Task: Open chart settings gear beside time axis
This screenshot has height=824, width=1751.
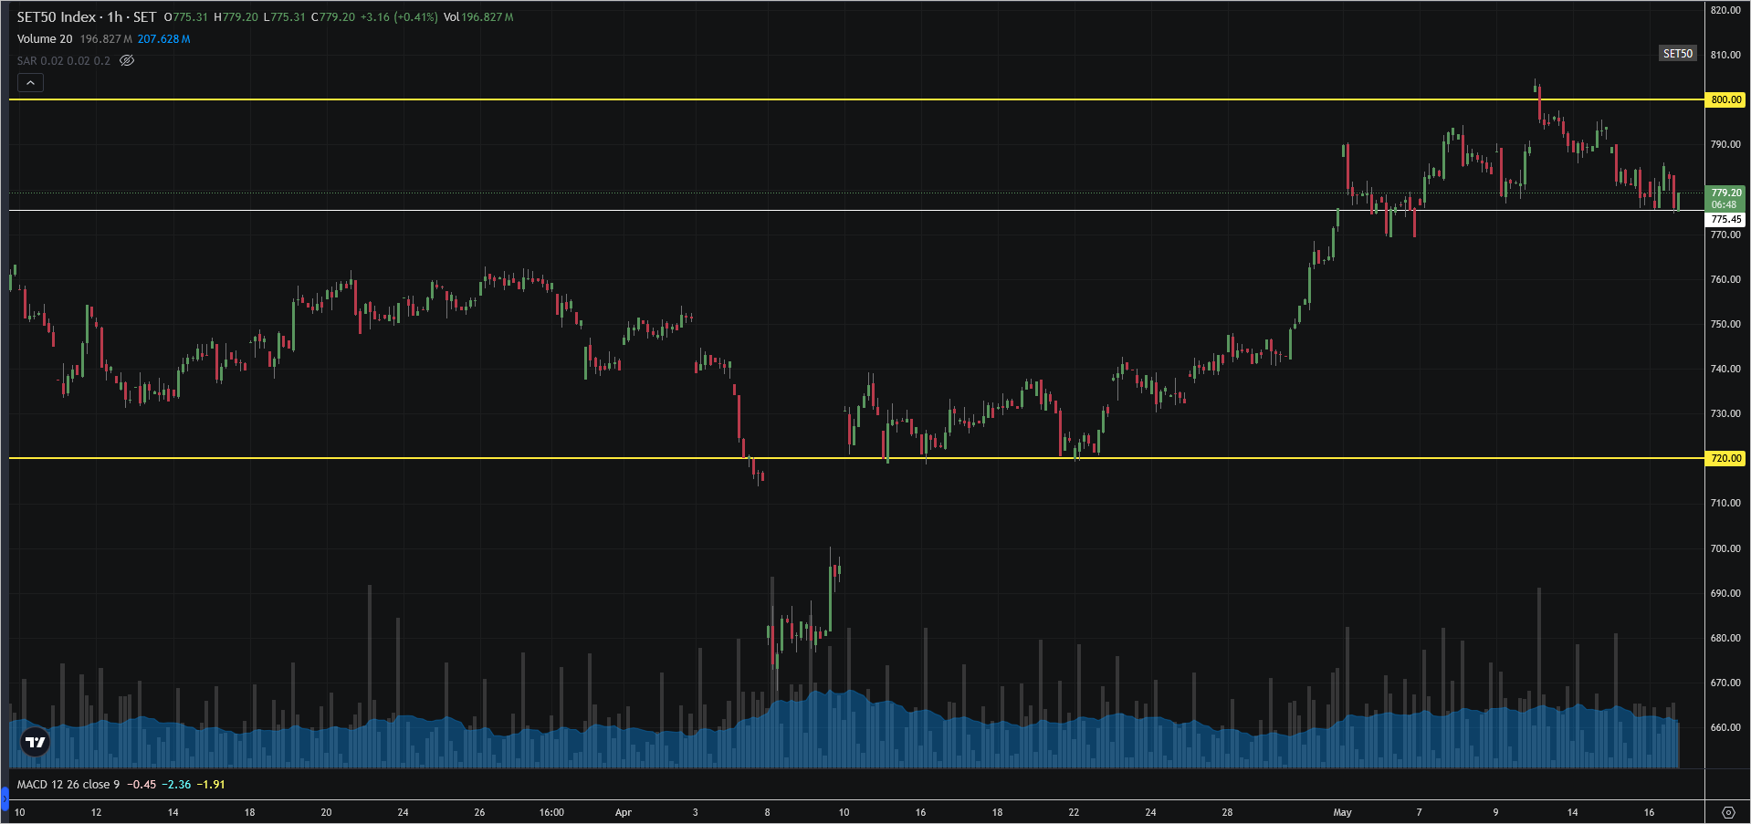Action: point(1728,812)
